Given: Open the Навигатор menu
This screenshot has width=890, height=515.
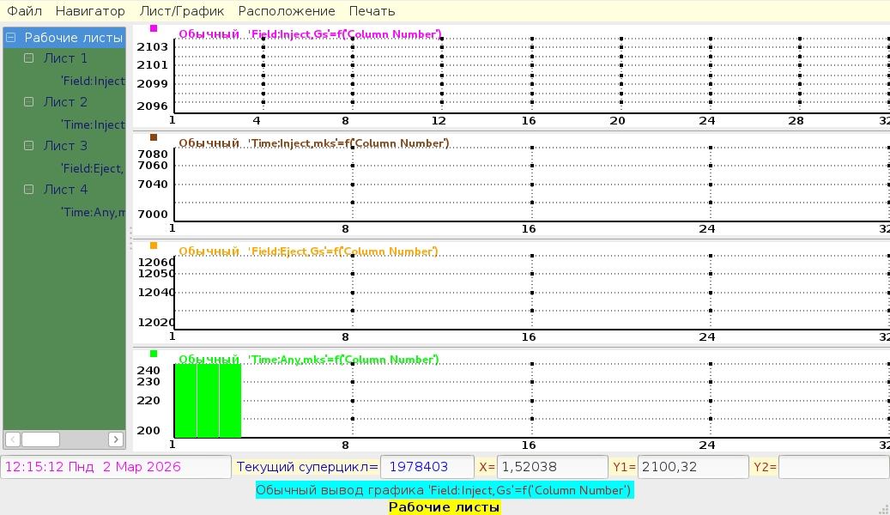Looking at the screenshot, I should click(x=90, y=11).
